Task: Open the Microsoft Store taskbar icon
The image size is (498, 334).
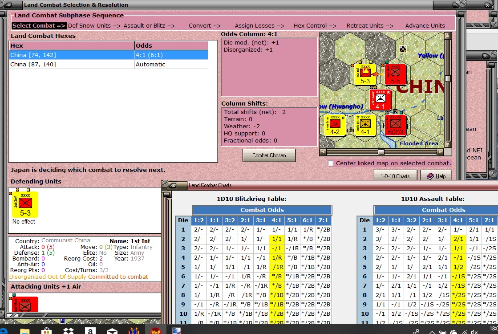Action: point(46,330)
